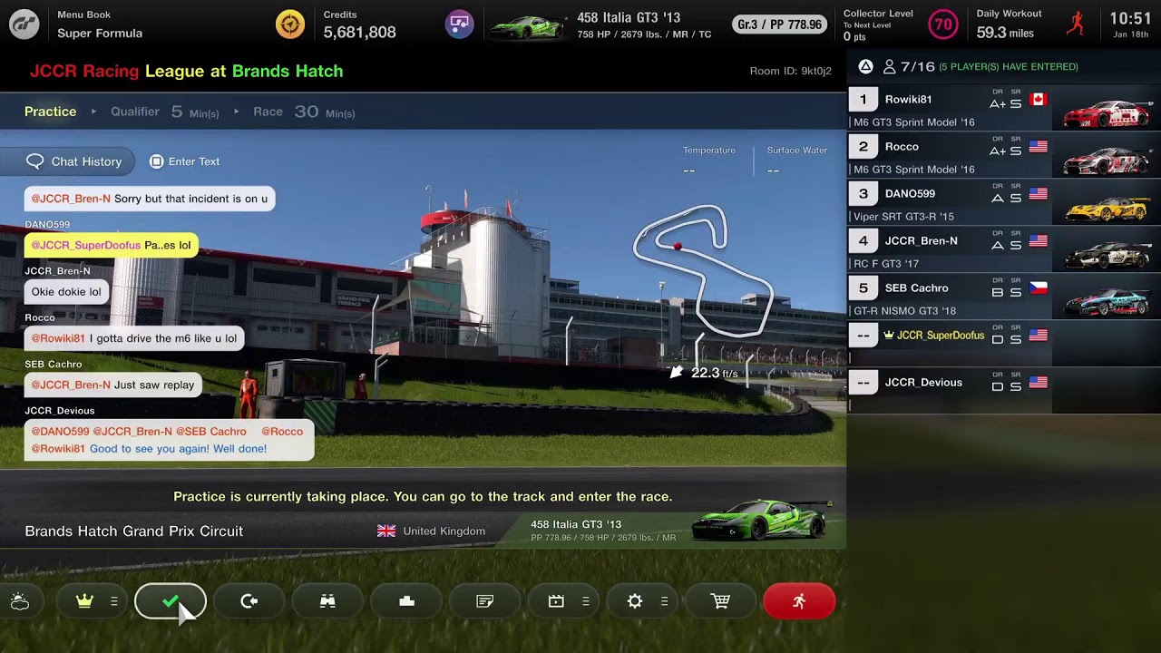Click the United Kingdom flag icon
This screenshot has width=1161, height=653.
(x=386, y=531)
